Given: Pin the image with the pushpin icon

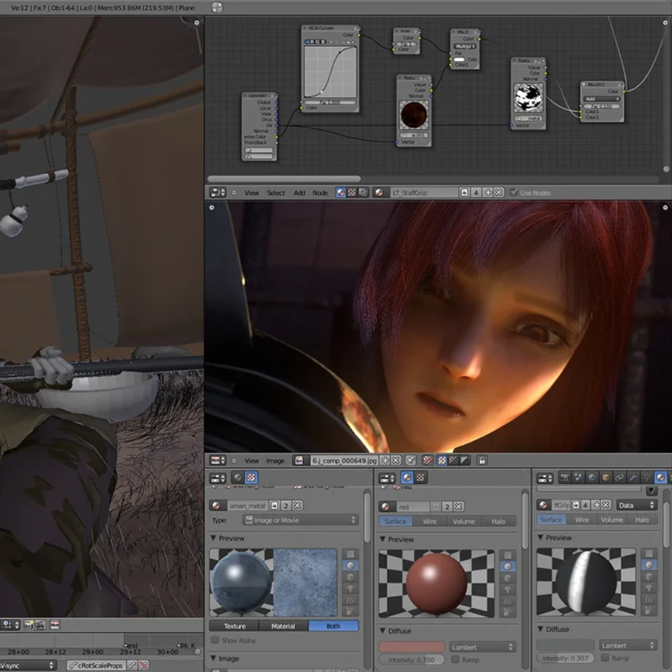Looking at the screenshot, I should pos(411,460).
